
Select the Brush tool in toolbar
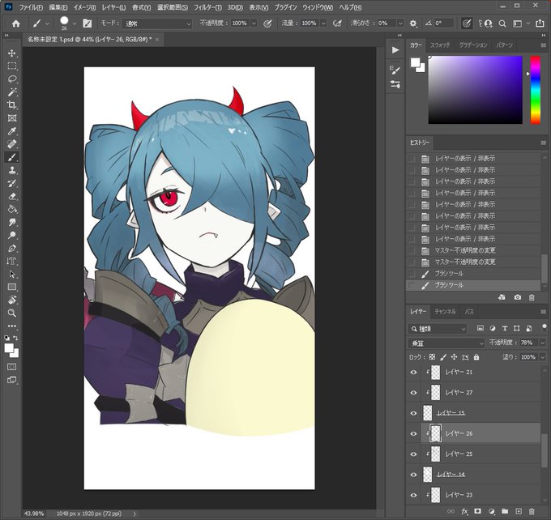12,157
